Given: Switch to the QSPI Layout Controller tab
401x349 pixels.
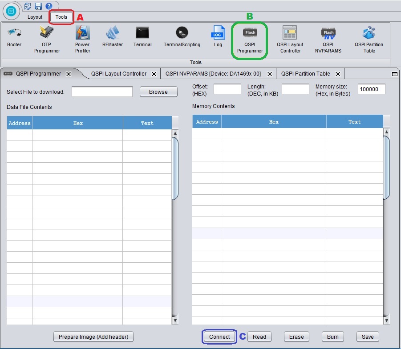Looking at the screenshot, I should point(118,74).
